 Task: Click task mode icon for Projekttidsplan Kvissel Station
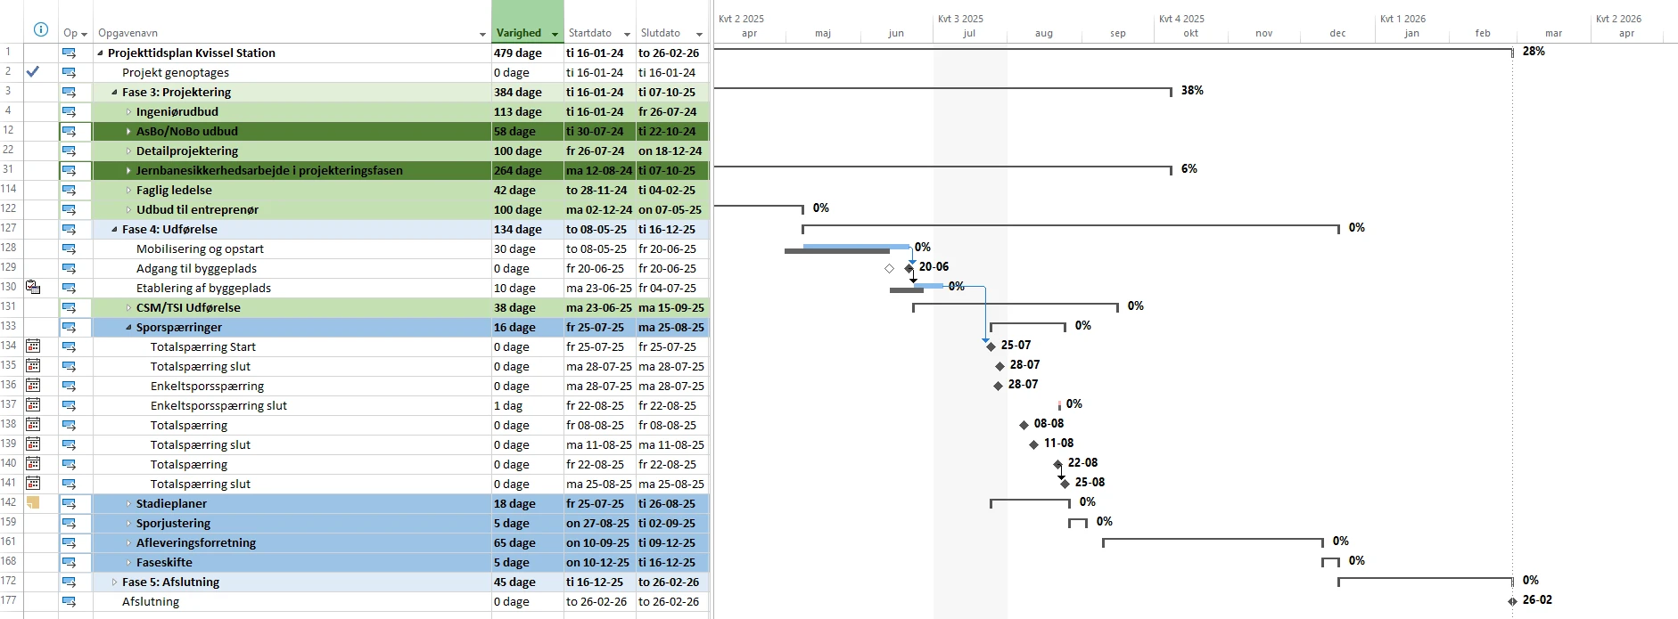click(69, 53)
